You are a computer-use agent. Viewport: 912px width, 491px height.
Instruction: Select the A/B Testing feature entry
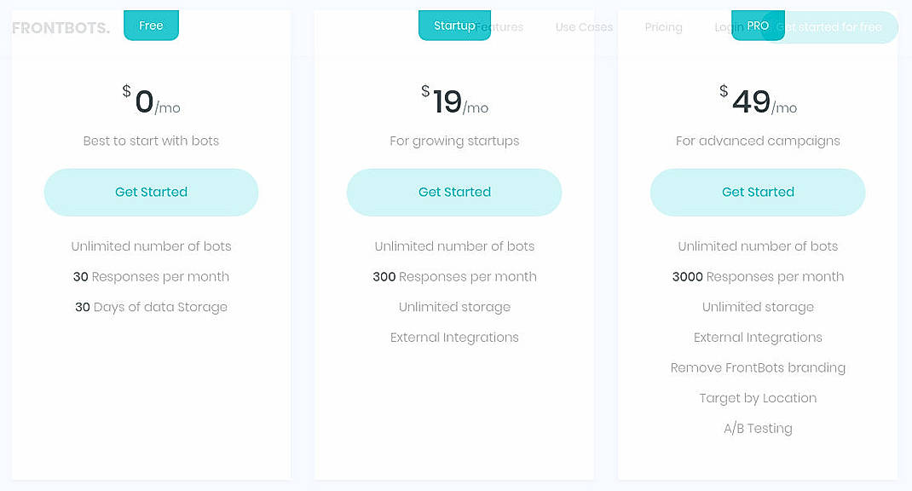(758, 428)
